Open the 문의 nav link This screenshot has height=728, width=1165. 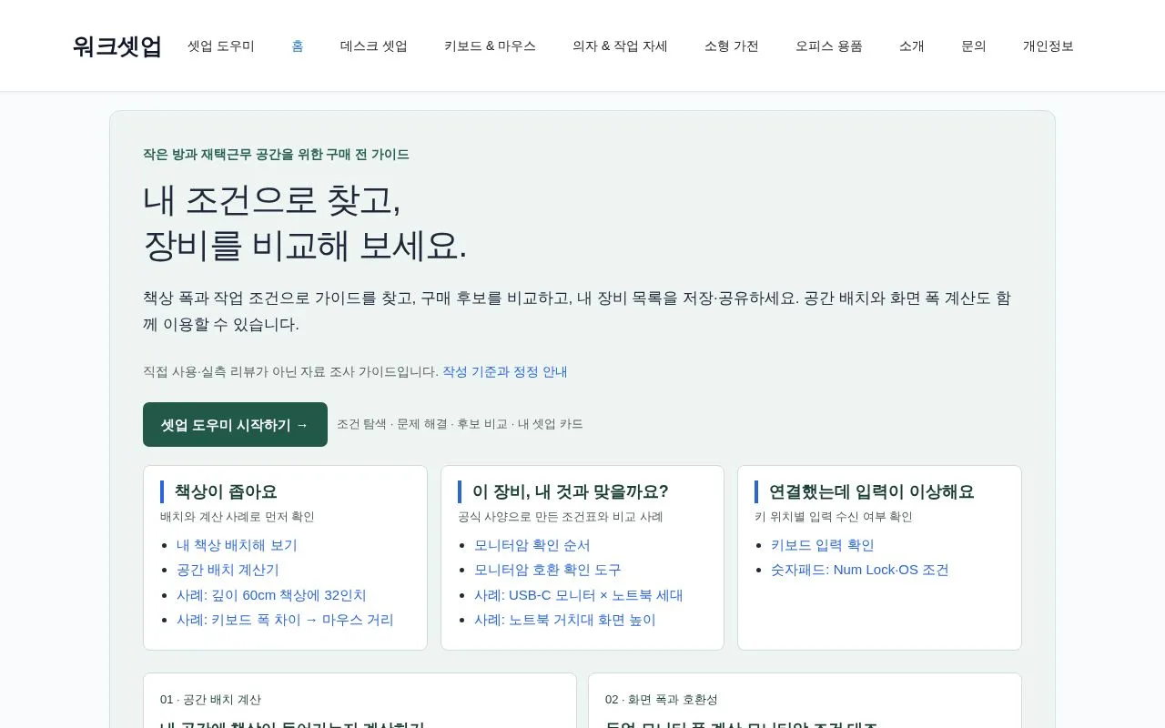point(974,45)
